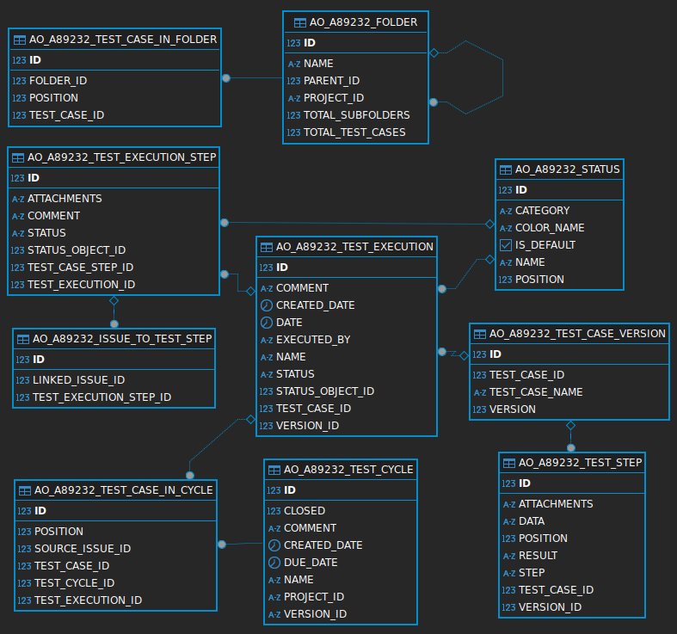Click the circle endpoint above TEST_CASE_IN_CYCLE table
Viewport: 677px width, 634px height.
tap(190, 476)
